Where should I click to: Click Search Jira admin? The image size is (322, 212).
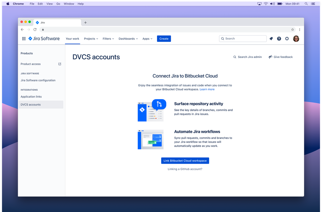[x=248, y=57]
